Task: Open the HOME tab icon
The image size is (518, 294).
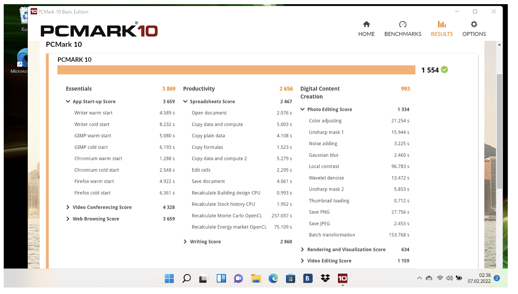Action: coord(366,25)
